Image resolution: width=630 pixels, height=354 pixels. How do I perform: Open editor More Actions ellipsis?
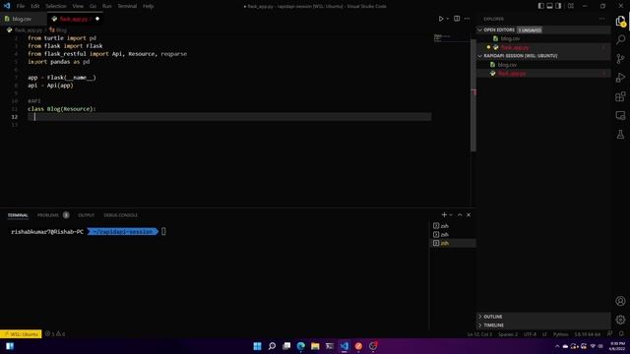467,19
